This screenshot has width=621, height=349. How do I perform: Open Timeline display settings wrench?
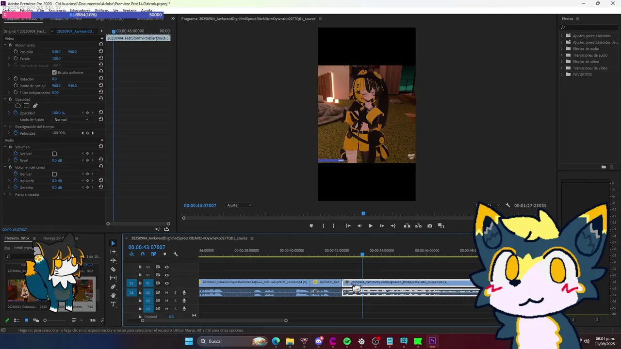point(176,254)
